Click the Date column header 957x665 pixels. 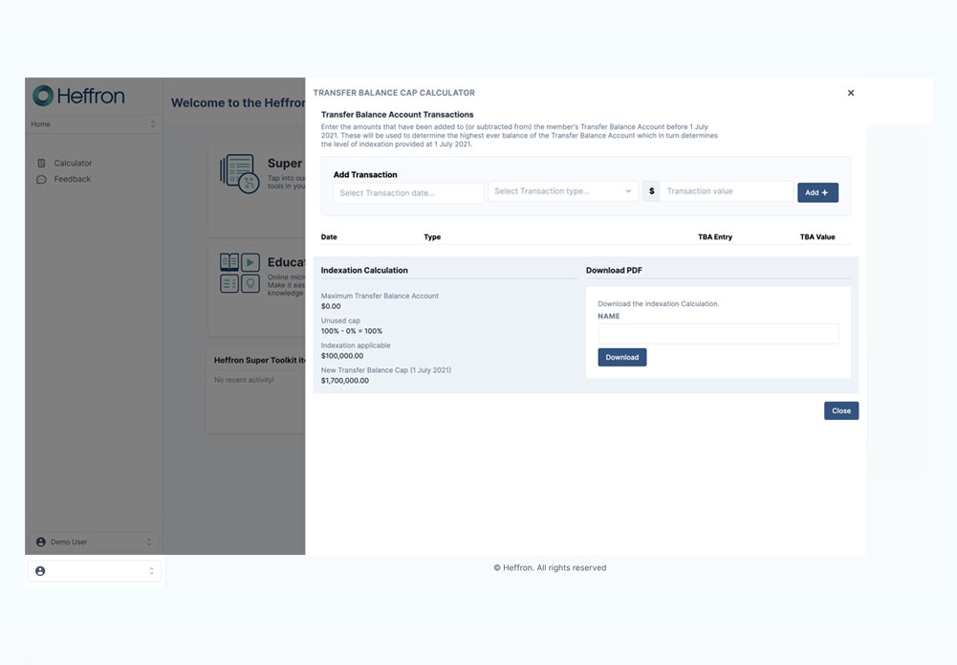point(329,237)
